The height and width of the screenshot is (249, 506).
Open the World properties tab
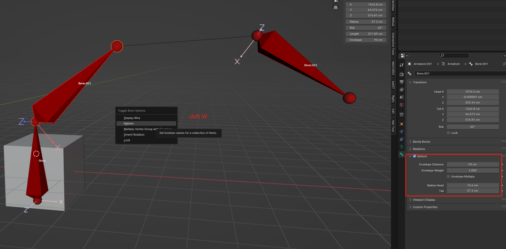point(402,105)
